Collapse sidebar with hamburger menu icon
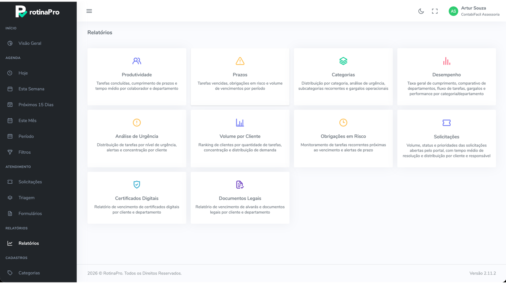 pyautogui.click(x=89, y=11)
